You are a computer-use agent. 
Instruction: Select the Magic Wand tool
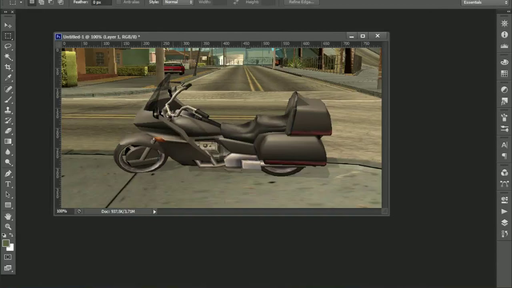(x=8, y=57)
